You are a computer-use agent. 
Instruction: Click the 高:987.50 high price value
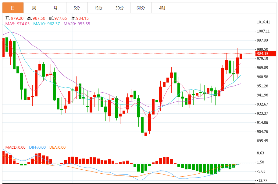coord(36,19)
